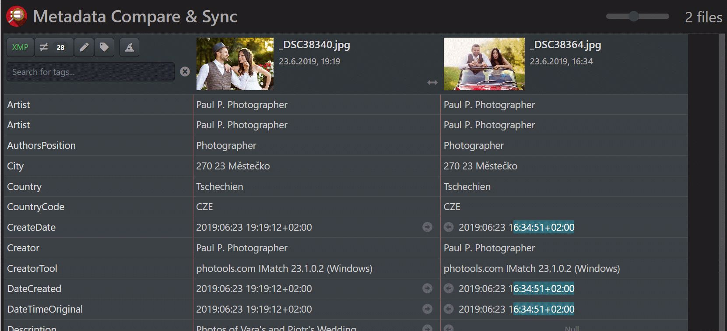Click the _DSC38340.jpg file name
This screenshot has height=331, width=727.
click(315, 45)
